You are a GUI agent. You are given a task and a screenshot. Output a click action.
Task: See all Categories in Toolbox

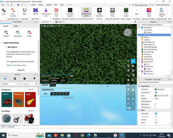click(31, 89)
